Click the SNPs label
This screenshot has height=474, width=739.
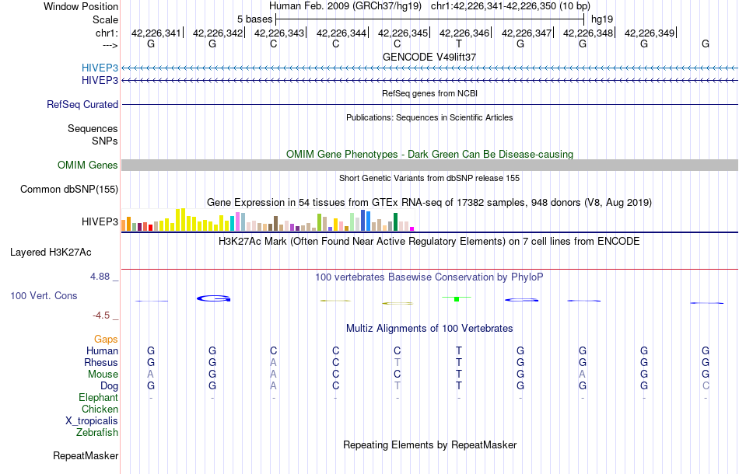105,141
